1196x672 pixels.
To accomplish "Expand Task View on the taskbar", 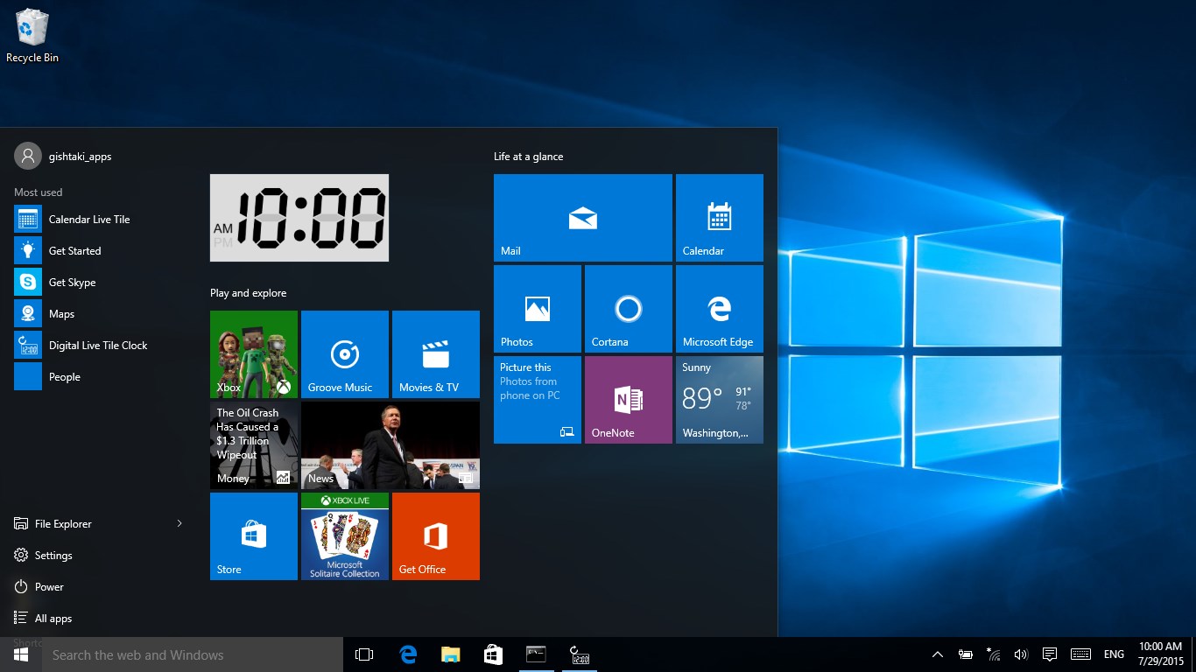I will click(x=363, y=654).
